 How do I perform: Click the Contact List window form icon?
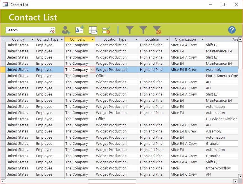5,4
